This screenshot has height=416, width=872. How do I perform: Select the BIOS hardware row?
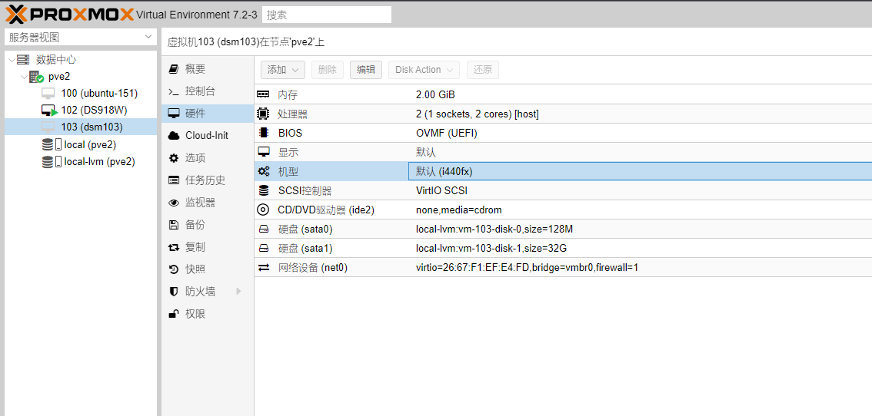click(x=563, y=134)
